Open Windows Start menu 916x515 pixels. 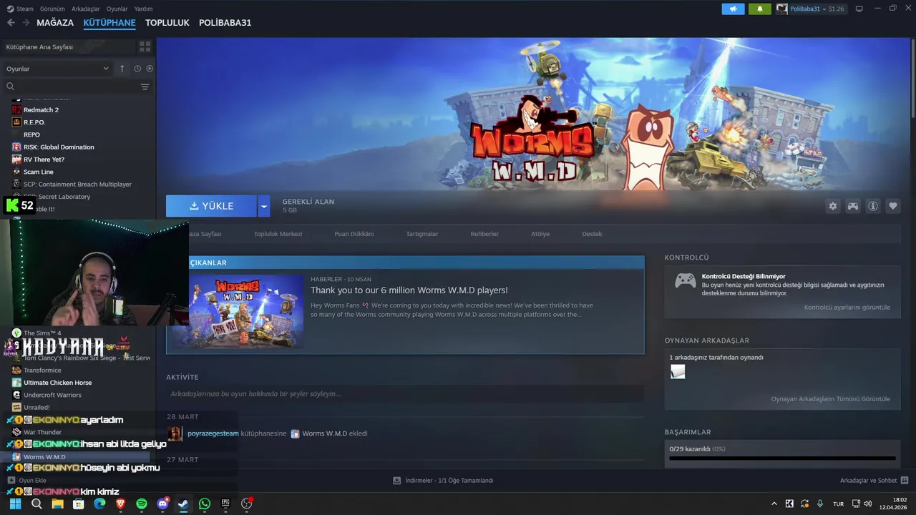[15, 504]
